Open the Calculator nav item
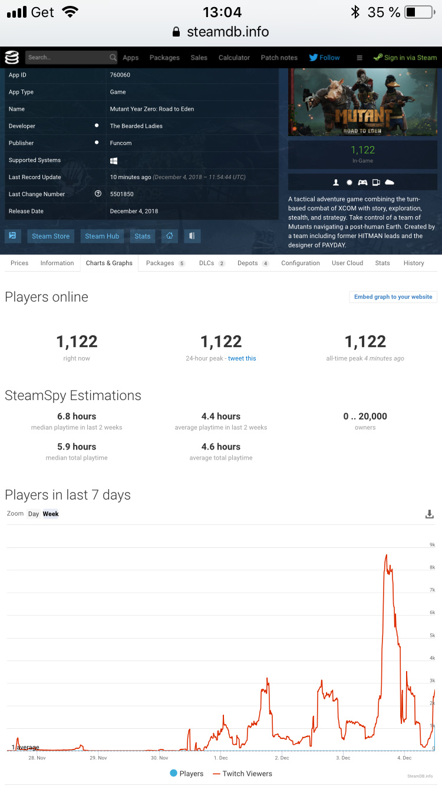Image resolution: width=442 pixels, height=786 pixels. (x=234, y=58)
